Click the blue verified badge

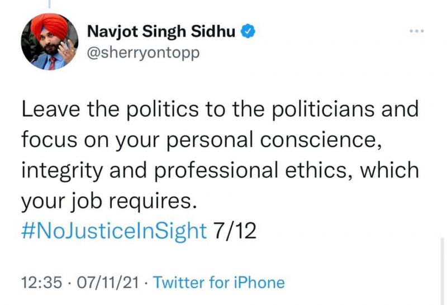click(248, 32)
